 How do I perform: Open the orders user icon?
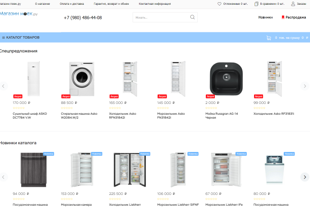(293, 4)
